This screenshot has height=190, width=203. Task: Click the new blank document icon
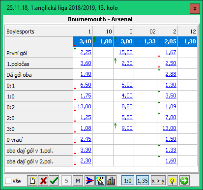coord(32,181)
